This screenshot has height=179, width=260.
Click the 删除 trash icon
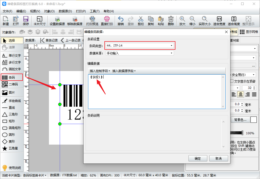point(171,21)
